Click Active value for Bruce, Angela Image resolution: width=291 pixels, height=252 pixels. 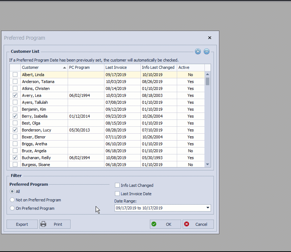click(191, 151)
